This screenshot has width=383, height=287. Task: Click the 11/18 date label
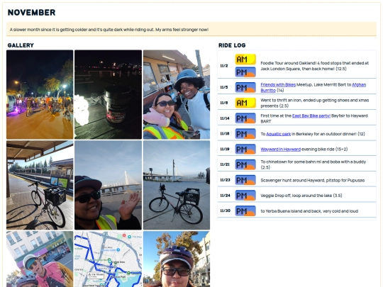pyautogui.click(x=225, y=134)
